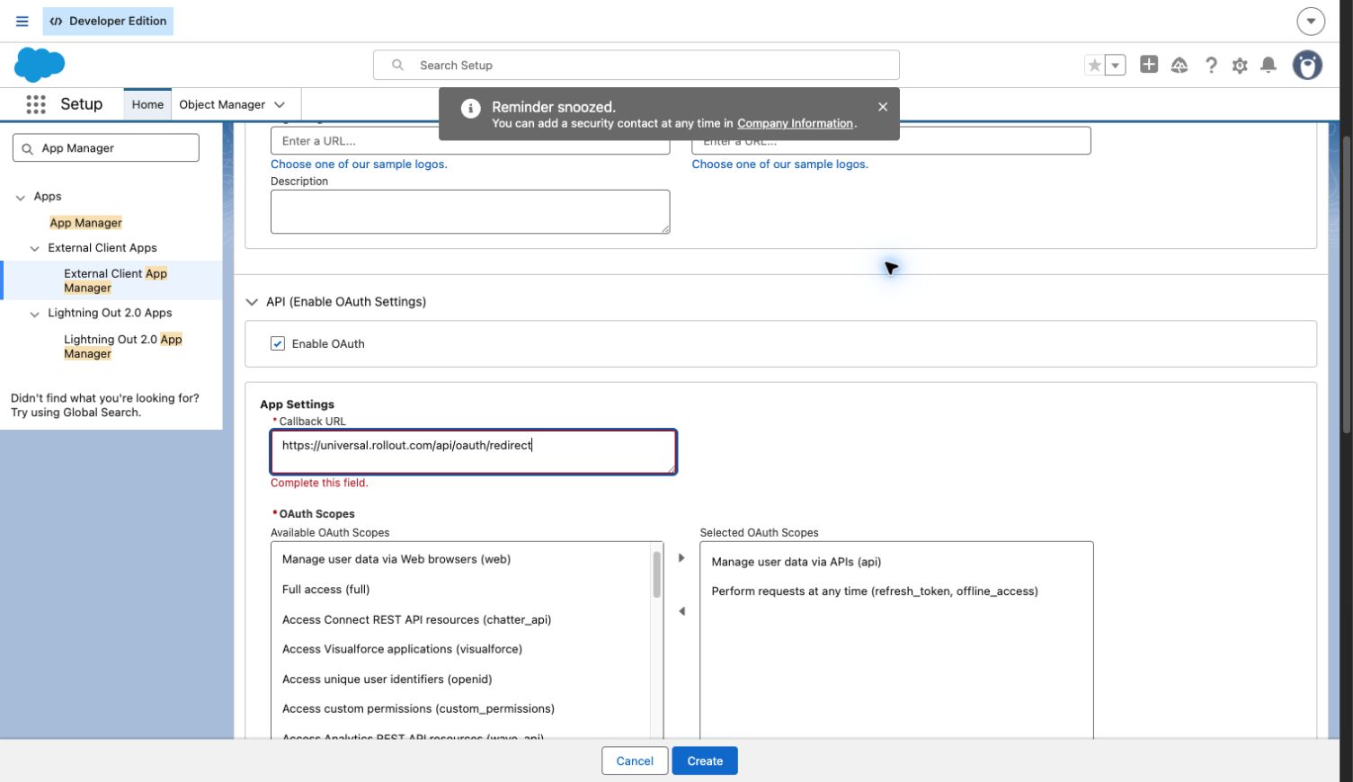Open the Object Manager tab
1353x782 pixels.
tap(222, 104)
